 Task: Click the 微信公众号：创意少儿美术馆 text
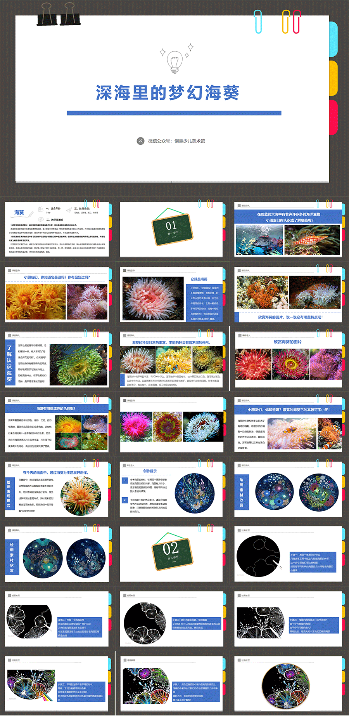176,141
